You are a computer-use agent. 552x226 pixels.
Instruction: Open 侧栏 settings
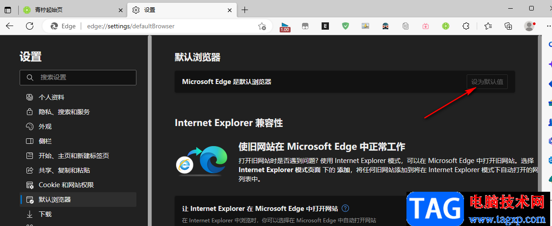point(78,141)
